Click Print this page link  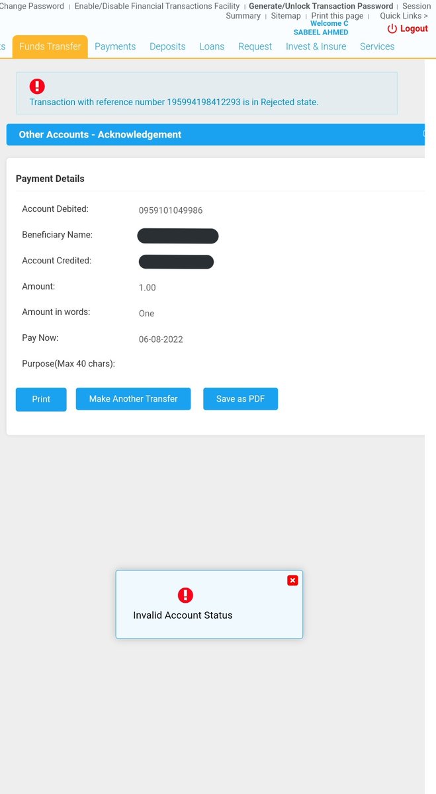(337, 16)
